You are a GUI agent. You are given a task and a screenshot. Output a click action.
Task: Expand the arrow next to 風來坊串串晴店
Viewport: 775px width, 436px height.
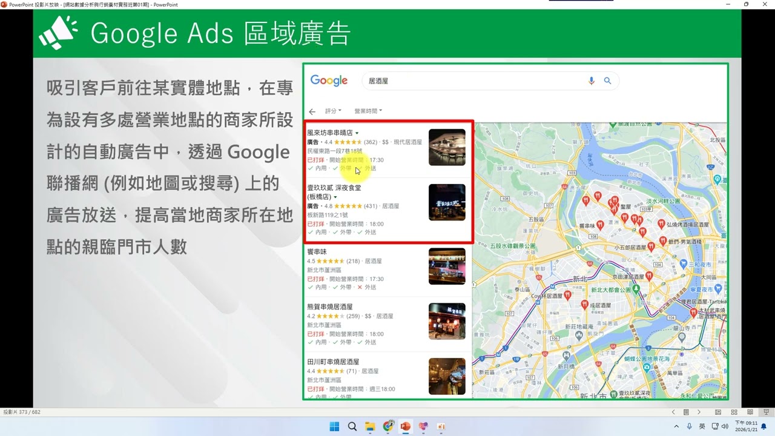(x=357, y=133)
